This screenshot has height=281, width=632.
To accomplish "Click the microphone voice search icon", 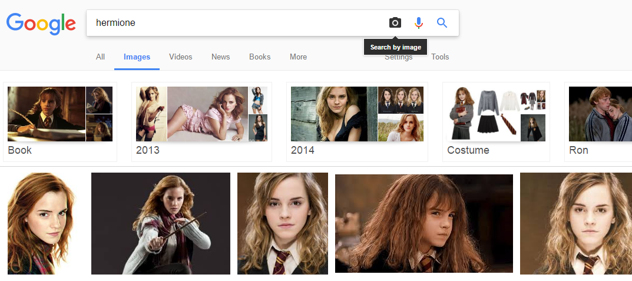I will (x=419, y=23).
